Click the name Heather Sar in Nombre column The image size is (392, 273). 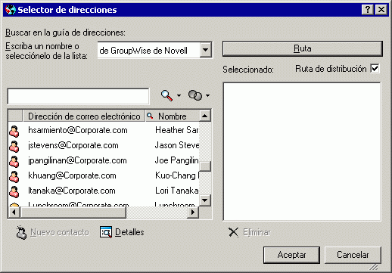pos(176,130)
